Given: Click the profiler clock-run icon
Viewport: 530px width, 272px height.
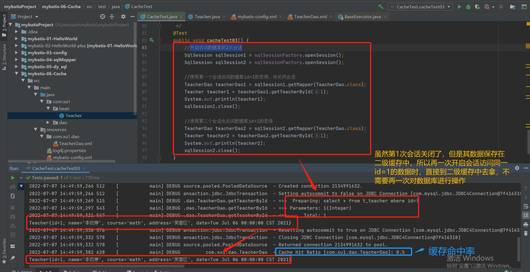Looking at the screenshot, I should [x=487, y=7].
